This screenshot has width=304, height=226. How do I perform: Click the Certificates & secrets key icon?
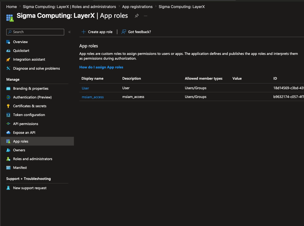pyautogui.click(x=8, y=106)
